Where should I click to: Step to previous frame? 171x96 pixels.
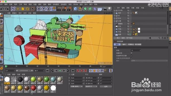tap(56, 71)
